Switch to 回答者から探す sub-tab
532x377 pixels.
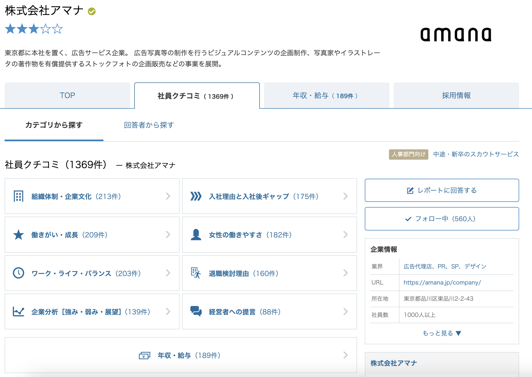click(149, 125)
